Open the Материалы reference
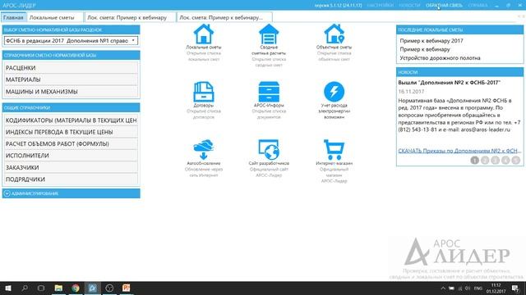Screen dimensions: 526x295 (x=72, y=79)
